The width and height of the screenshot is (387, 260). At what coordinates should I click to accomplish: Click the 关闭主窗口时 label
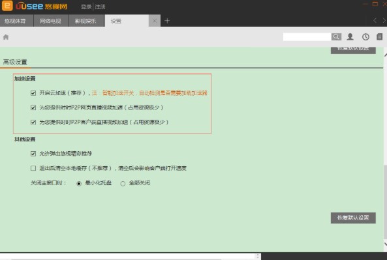click(x=48, y=183)
